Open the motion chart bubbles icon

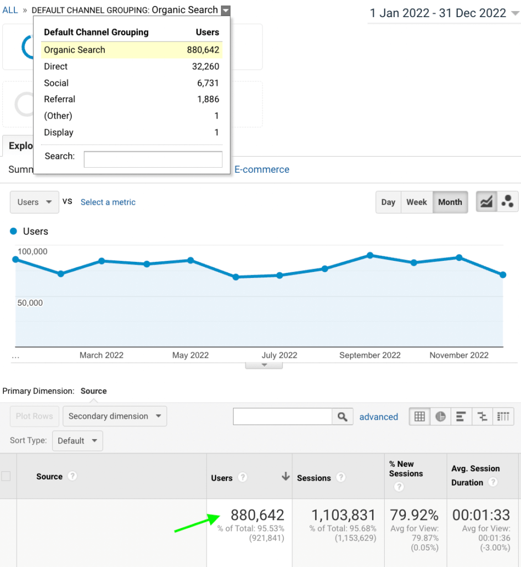pos(507,202)
